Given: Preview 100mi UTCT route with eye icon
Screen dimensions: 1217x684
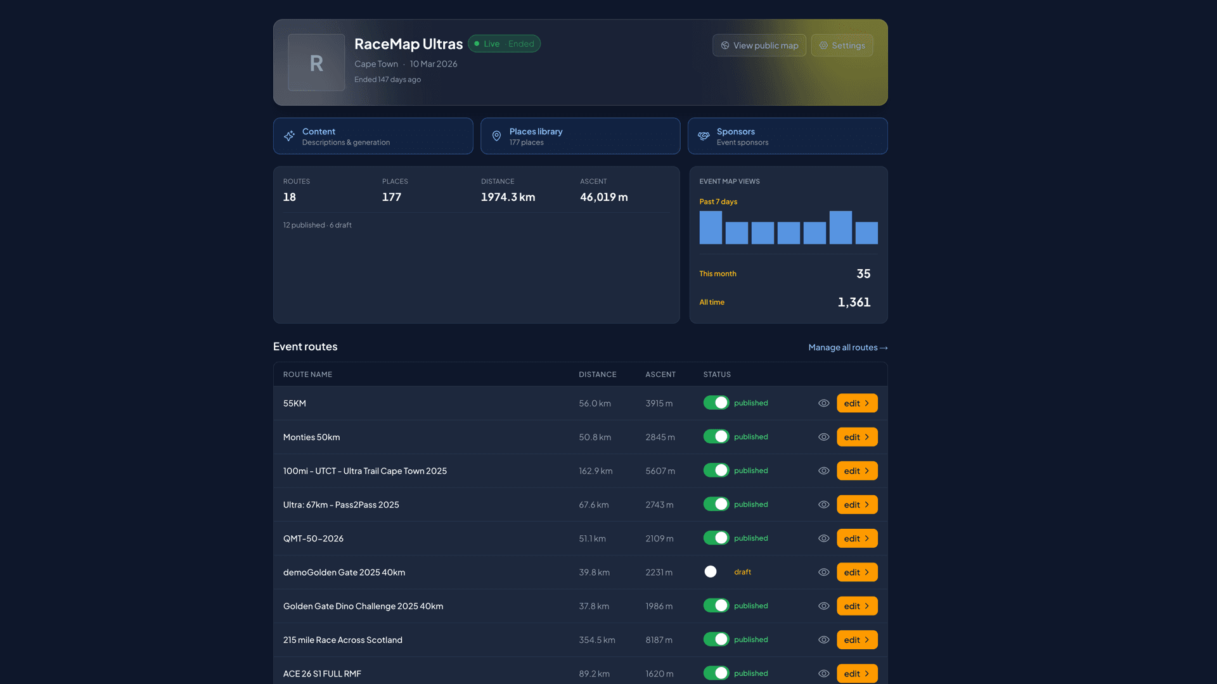Looking at the screenshot, I should 823,471.
